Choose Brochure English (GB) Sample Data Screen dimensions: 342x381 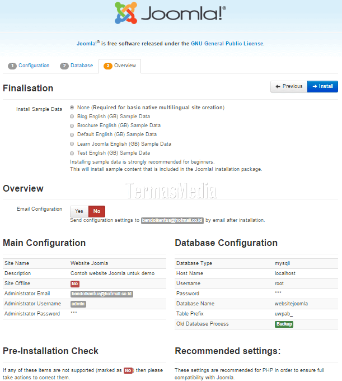pyautogui.click(x=72, y=126)
